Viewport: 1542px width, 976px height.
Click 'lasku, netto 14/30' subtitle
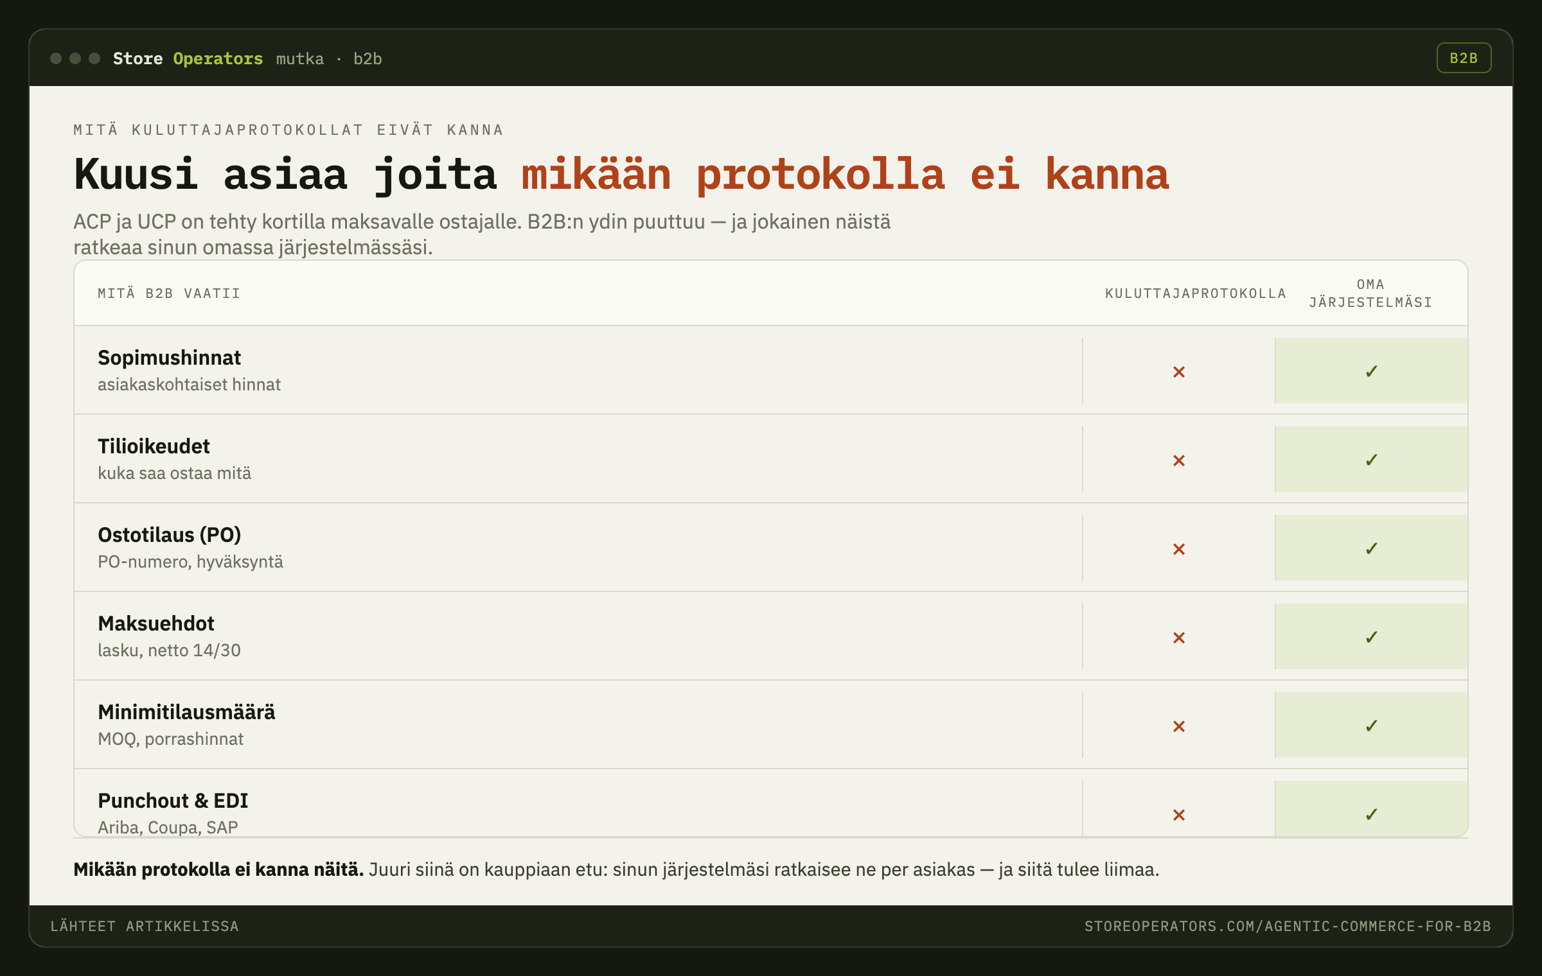point(169,650)
